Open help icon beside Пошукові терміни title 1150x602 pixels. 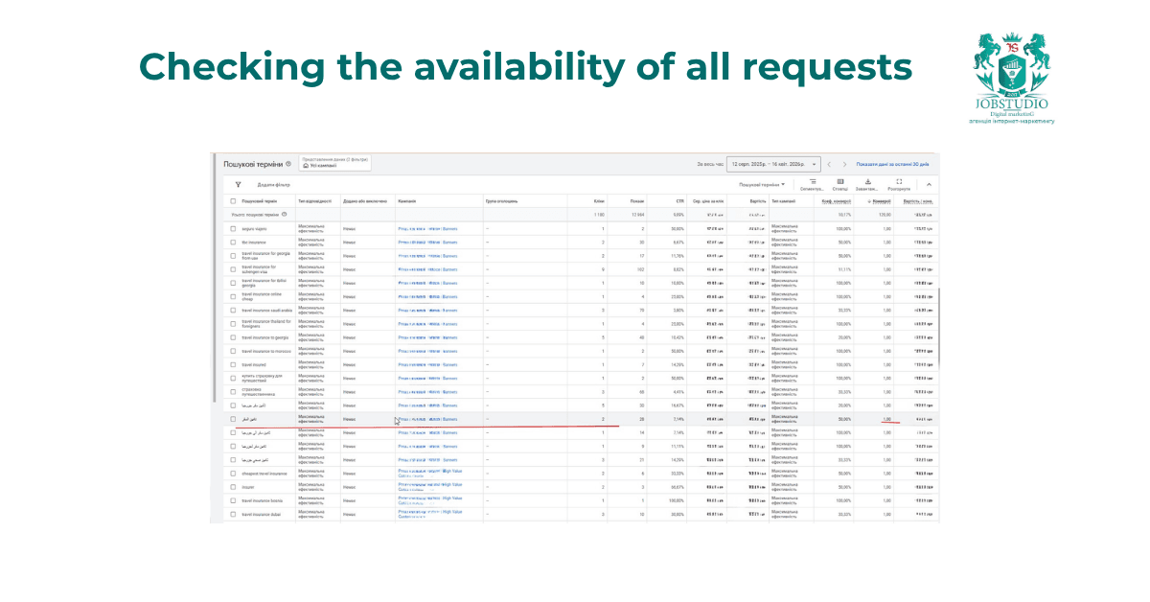click(x=288, y=164)
